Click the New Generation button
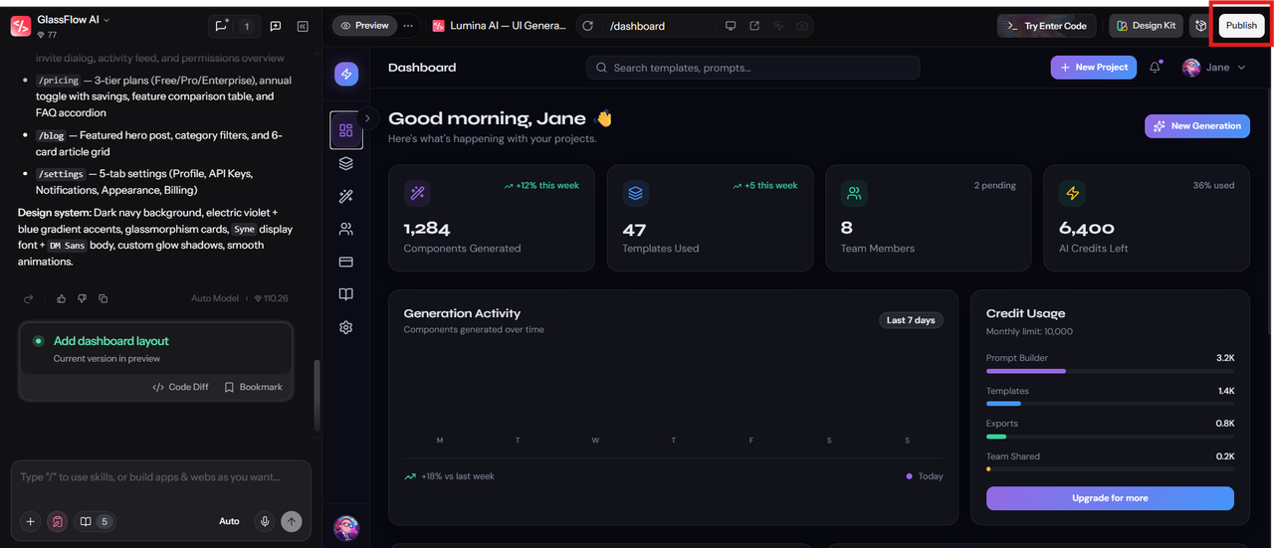1274x548 pixels. click(x=1197, y=126)
